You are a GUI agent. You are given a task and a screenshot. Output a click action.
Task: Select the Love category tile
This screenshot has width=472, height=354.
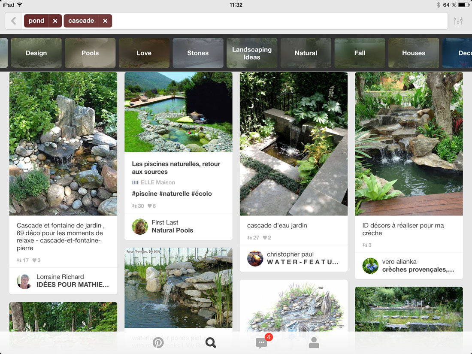coord(144,53)
